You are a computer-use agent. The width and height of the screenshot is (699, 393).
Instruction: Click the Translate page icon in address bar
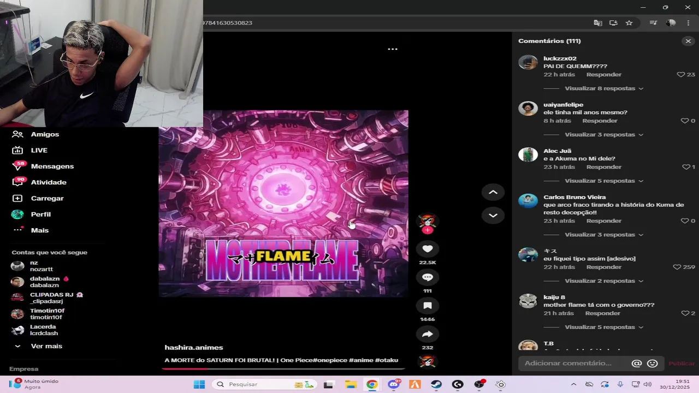[x=598, y=23]
